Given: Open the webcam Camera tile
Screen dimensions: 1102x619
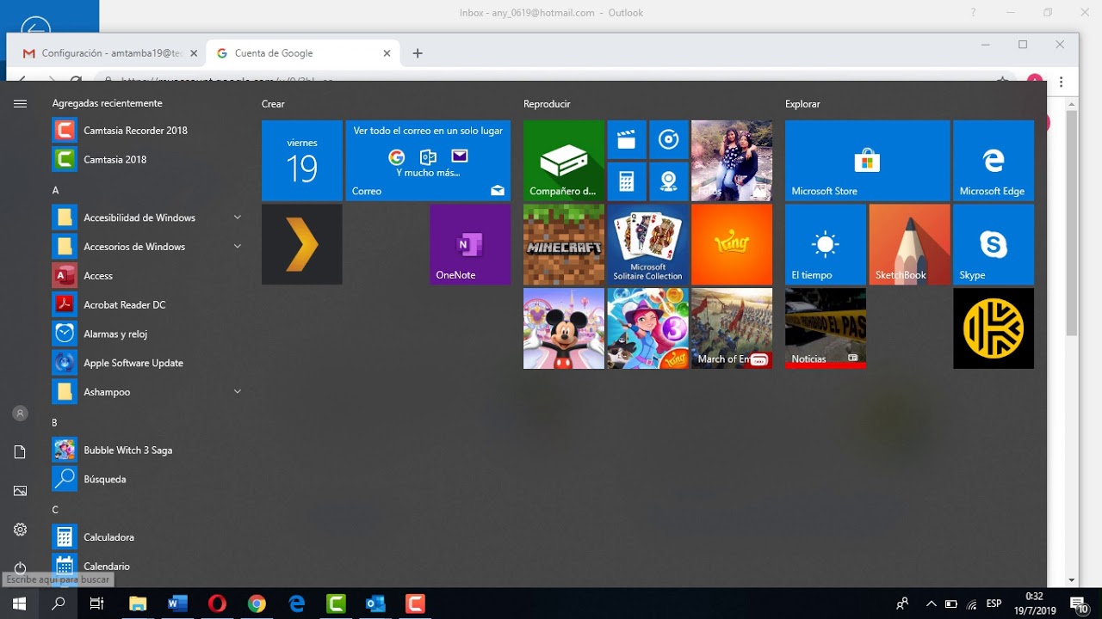Looking at the screenshot, I should [x=668, y=181].
